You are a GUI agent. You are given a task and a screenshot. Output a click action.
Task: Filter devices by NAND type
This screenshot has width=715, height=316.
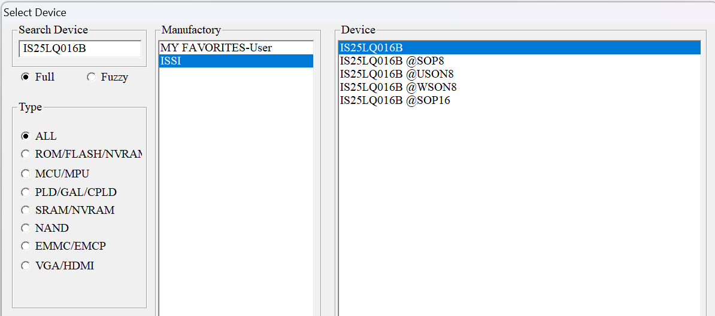(25, 228)
